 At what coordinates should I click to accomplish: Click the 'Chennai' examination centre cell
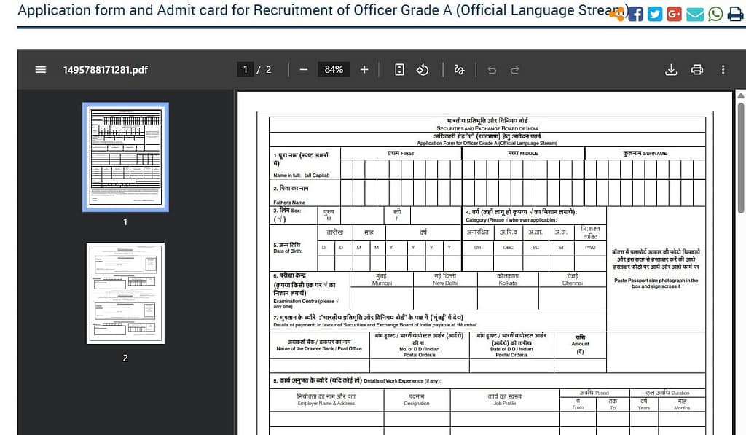coord(573,279)
